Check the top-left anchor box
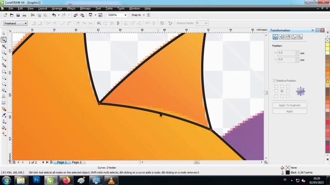This screenshot has height=185, width=330. [x=276, y=86]
